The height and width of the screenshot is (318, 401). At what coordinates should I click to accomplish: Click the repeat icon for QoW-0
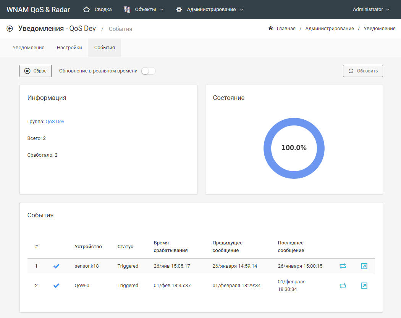[x=343, y=286]
